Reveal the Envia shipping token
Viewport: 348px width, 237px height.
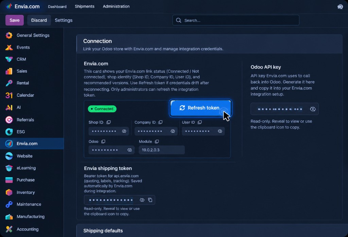[x=142, y=200]
